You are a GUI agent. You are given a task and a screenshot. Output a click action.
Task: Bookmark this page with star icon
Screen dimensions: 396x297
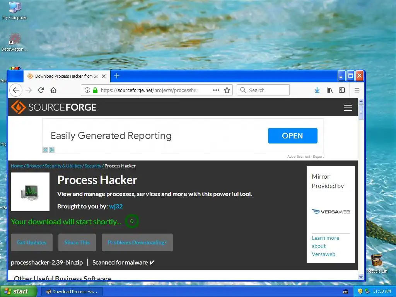(x=227, y=90)
